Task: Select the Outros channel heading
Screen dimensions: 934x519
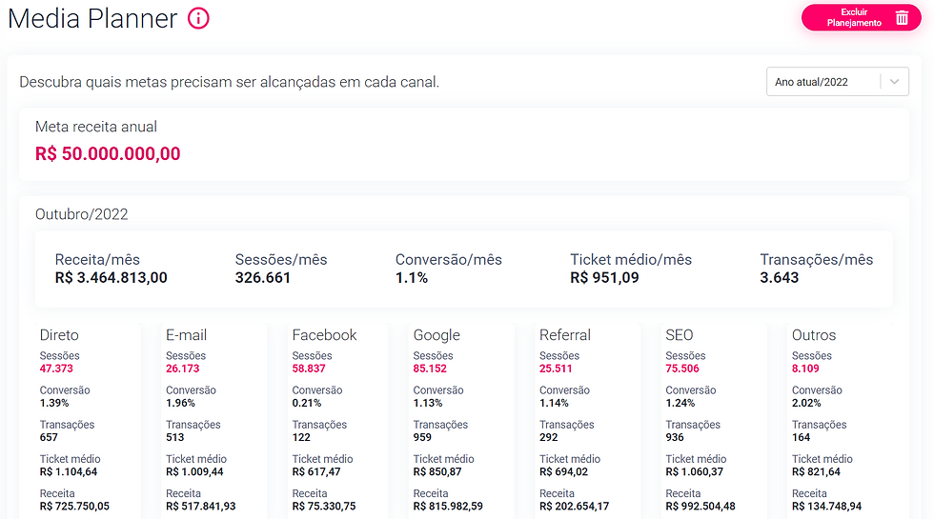Action: (814, 335)
